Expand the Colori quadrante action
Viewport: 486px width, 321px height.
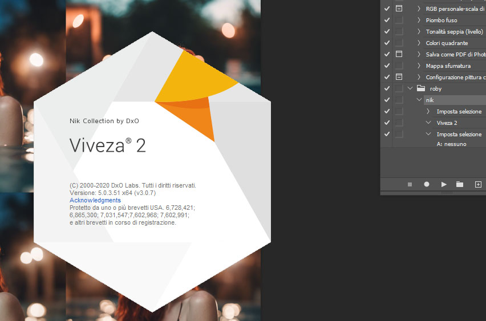click(419, 43)
